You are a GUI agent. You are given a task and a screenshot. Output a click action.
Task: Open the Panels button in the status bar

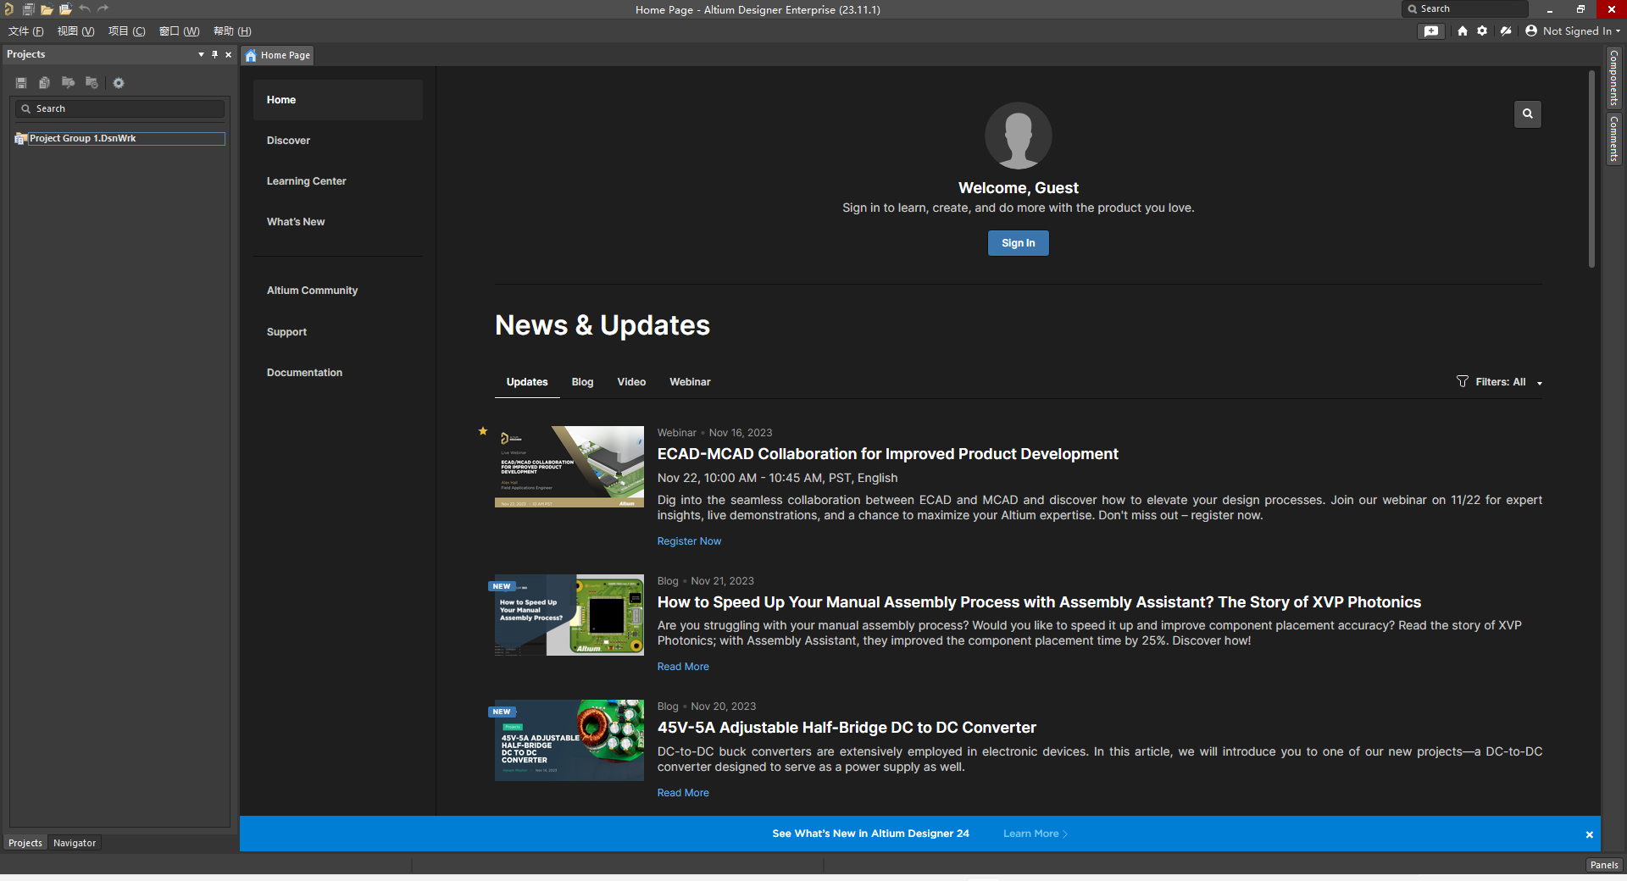tap(1604, 865)
